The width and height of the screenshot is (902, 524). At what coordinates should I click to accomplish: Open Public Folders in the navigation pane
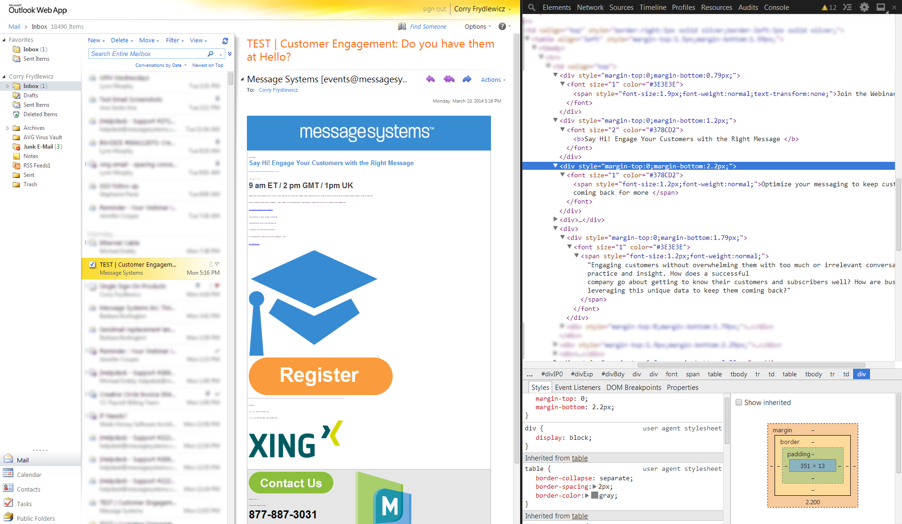click(36, 518)
